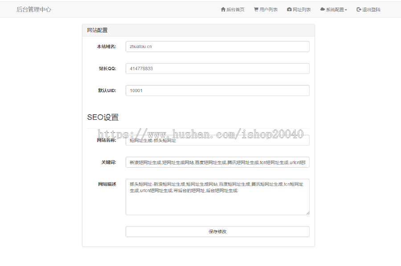
Task: Navigate to 网址列表 in the top bar
Action: click(x=299, y=9)
